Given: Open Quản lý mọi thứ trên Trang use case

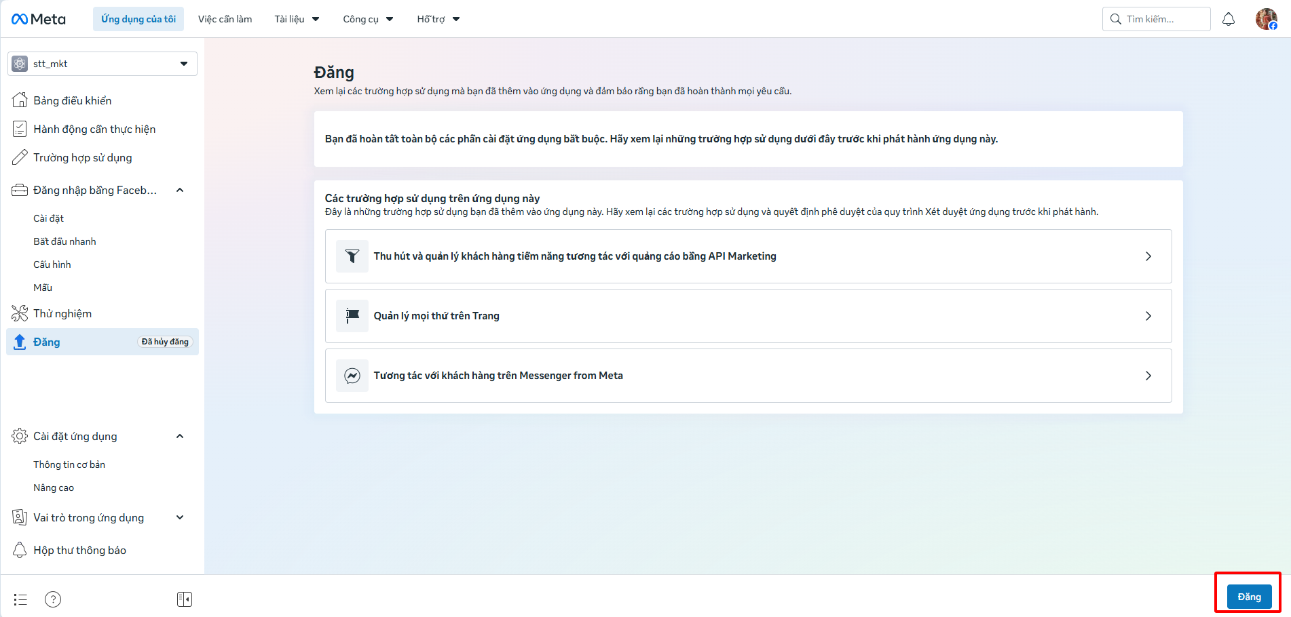Looking at the screenshot, I should pos(749,316).
